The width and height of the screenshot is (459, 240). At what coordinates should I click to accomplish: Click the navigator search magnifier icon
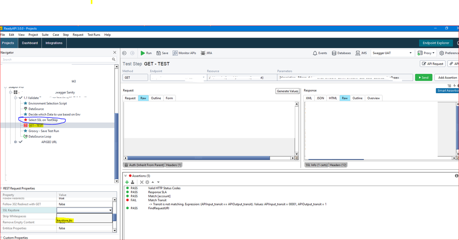pyautogui.click(x=114, y=60)
